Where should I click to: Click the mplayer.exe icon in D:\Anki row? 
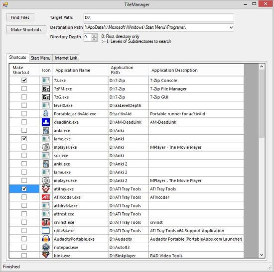46,147
